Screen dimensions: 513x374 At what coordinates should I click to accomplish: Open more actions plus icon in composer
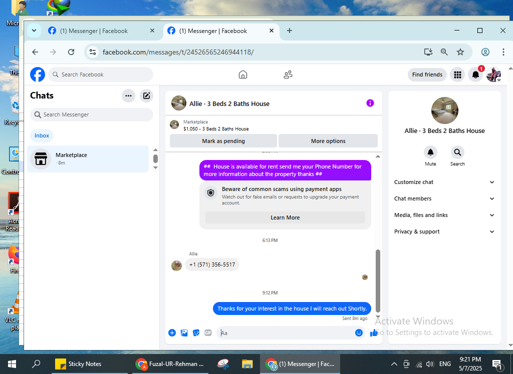[172, 332]
